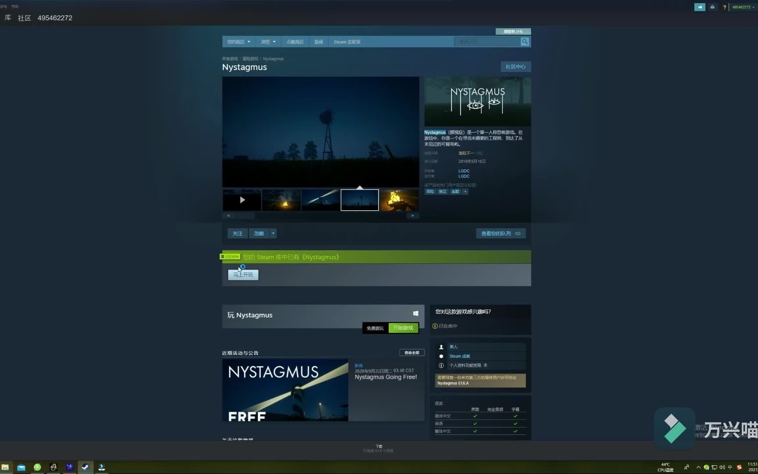Click the help icon beside 个人资料功能受限
Image resolution: width=758 pixels, height=474 pixels.
tap(485, 366)
